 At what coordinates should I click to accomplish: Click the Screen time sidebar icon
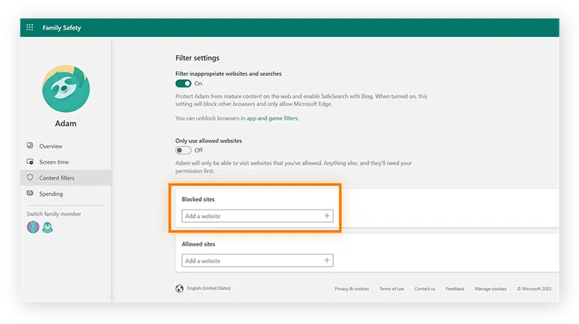(30, 162)
